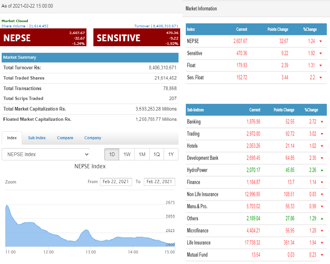Select the 1W chart range button
330x264 pixels.
click(x=127, y=154)
